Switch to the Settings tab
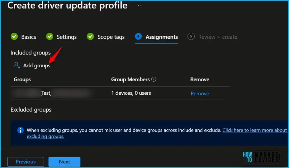 tap(66, 37)
